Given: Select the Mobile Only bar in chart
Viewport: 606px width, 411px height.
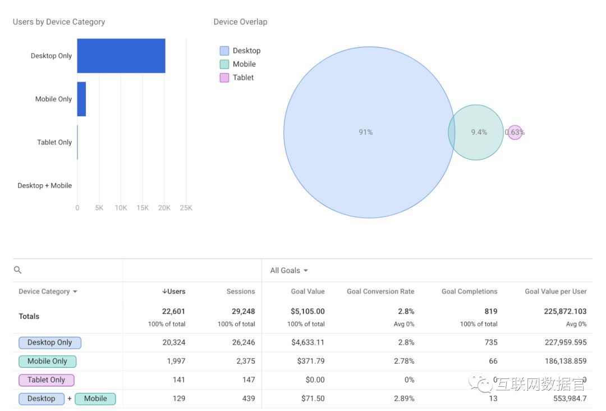Looking at the screenshot, I should pyautogui.click(x=81, y=99).
